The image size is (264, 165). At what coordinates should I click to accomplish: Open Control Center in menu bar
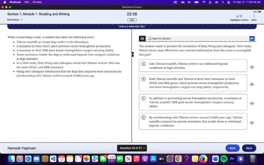pyautogui.click(x=229, y=2)
